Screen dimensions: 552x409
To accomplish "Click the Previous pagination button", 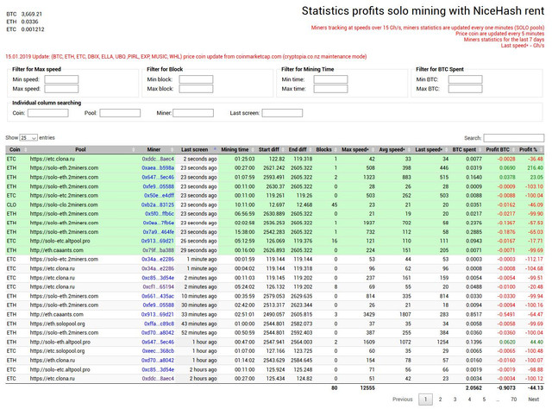I will click(x=403, y=400).
